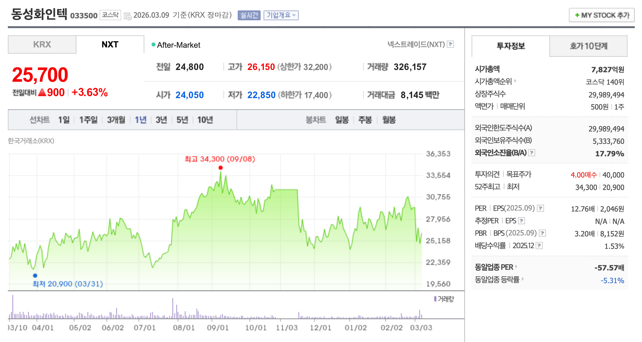
Task: Select the 5년 line chart period
Action: tap(182, 120)
